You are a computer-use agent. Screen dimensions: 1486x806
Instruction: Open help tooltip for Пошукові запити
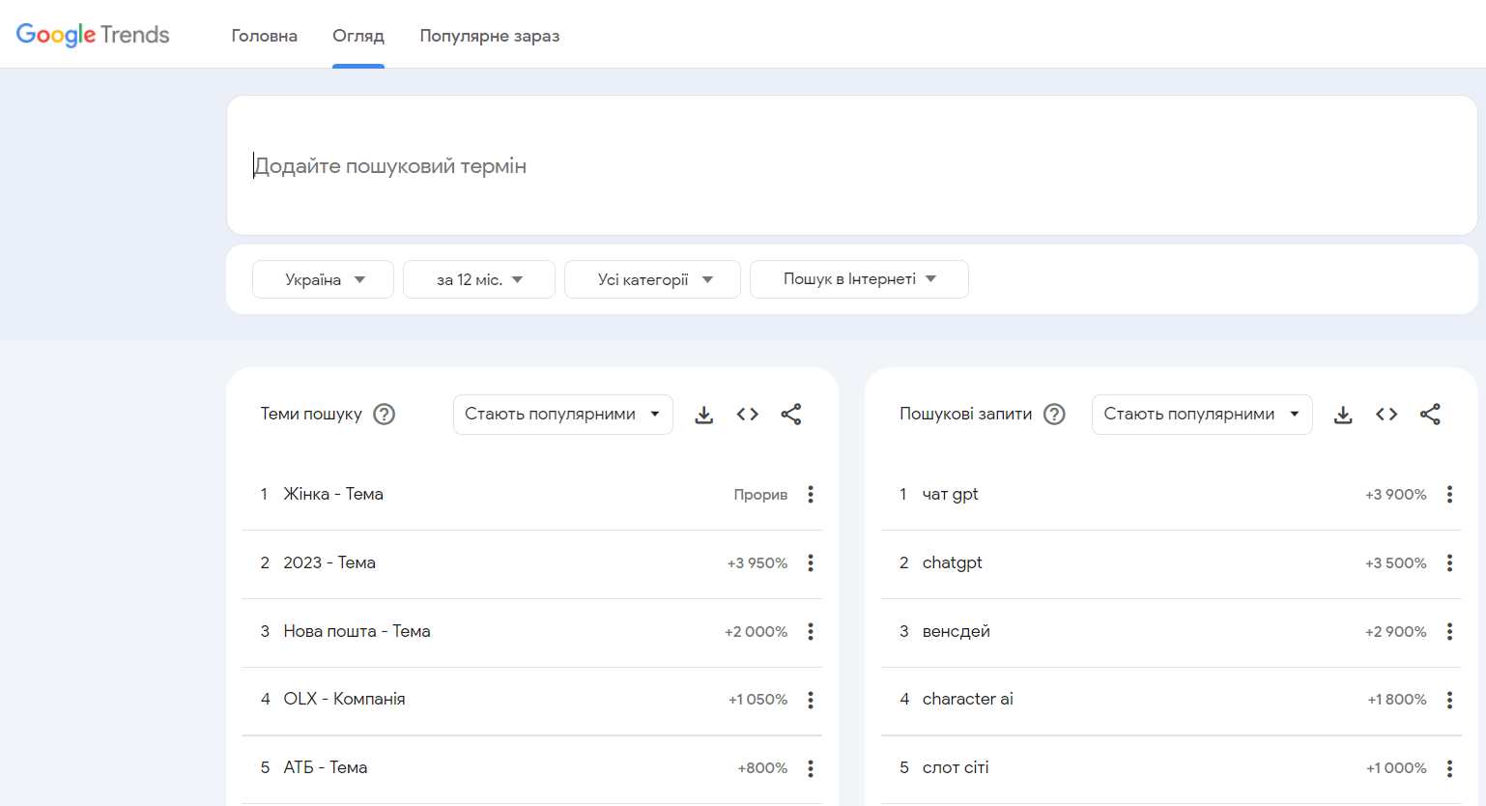[x=1053, y=414]
